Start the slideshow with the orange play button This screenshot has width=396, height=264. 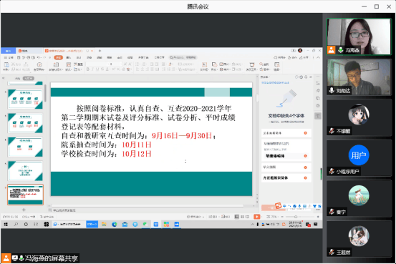coord(257,217)
